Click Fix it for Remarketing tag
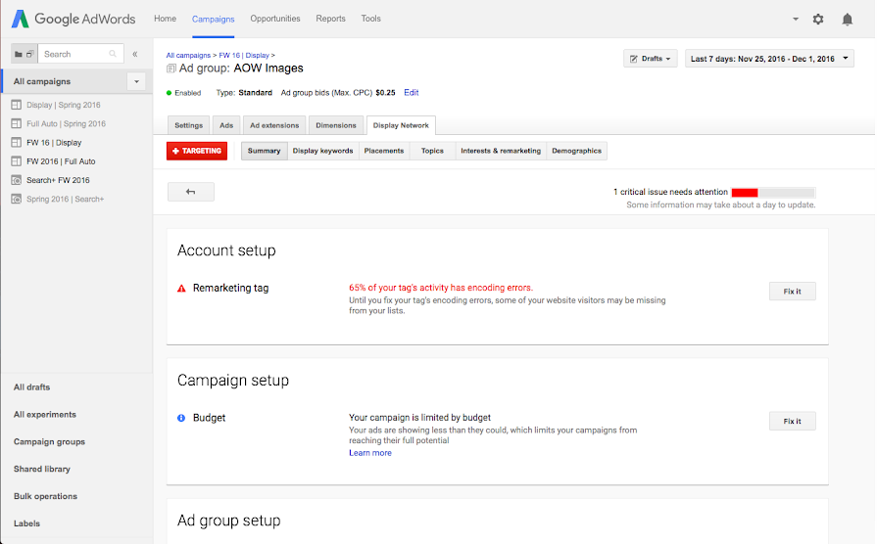 [x=792, y=291]
